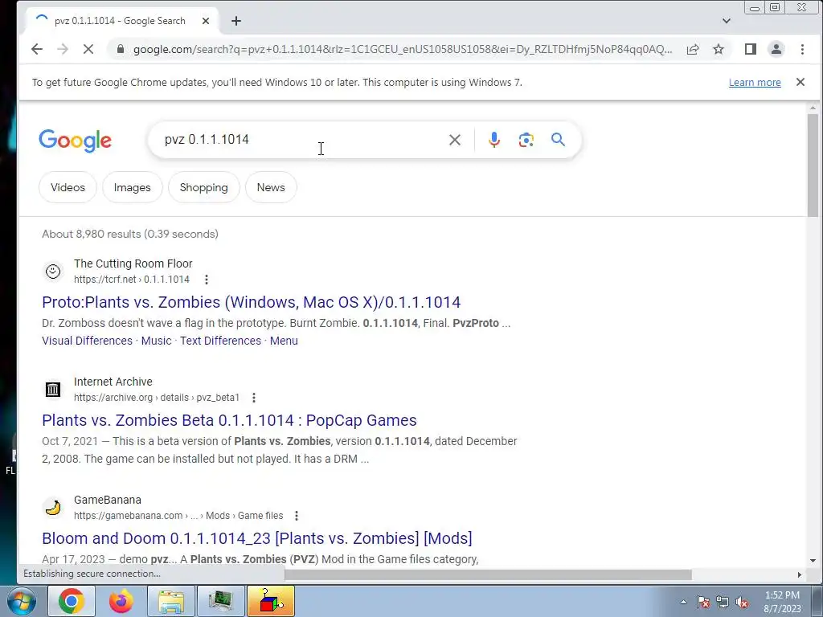Click the https://tcrf.net URL text
The width and height of the screenshot is (823, 617).
click(x=132, y=280)
